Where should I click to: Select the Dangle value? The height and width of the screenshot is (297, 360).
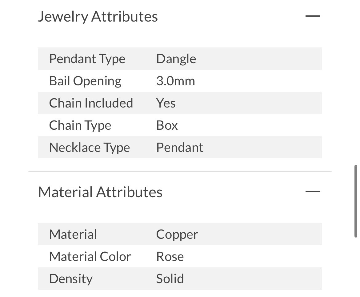coord(176,59)
